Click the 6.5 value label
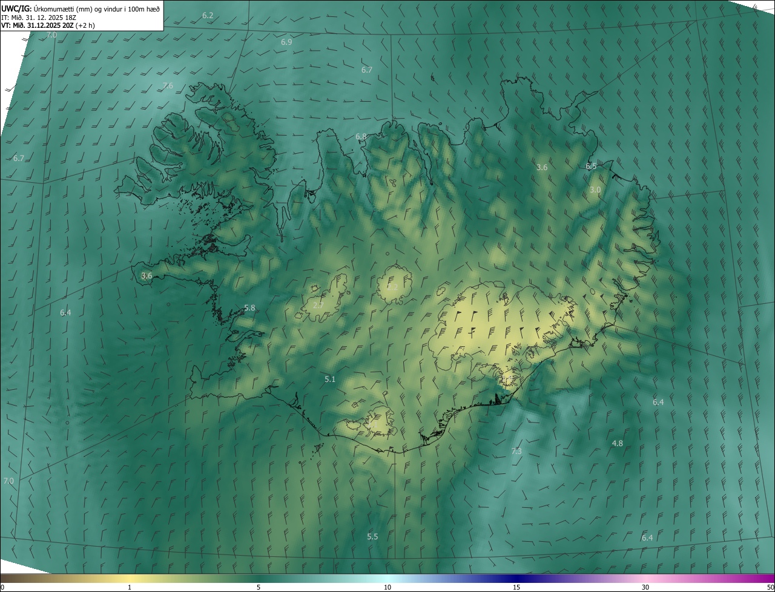The width and height of the screenshot is (775, 592). pyautogui.click(x=591, y=166)
